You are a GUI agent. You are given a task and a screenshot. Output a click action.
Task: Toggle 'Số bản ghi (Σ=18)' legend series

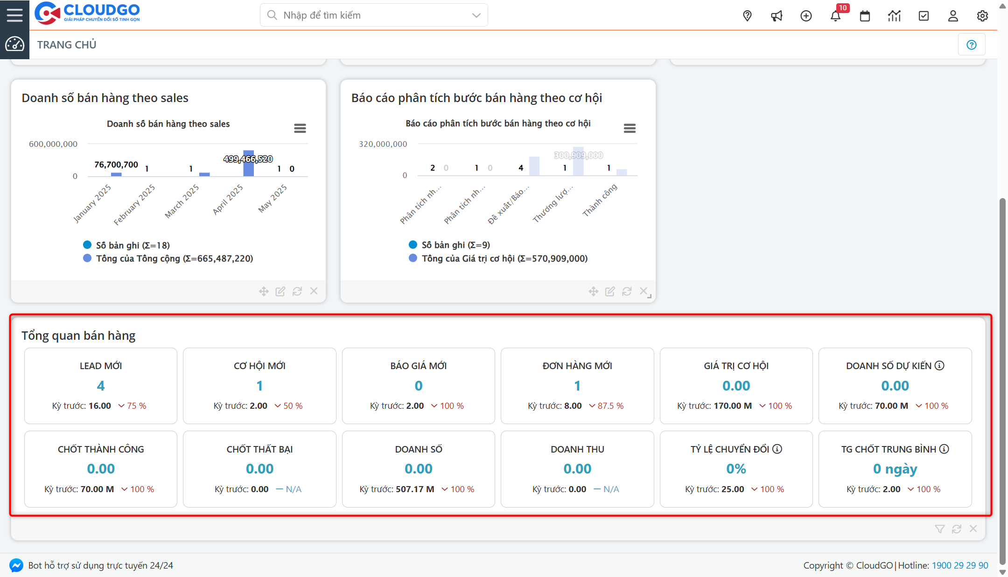(133, 245)
